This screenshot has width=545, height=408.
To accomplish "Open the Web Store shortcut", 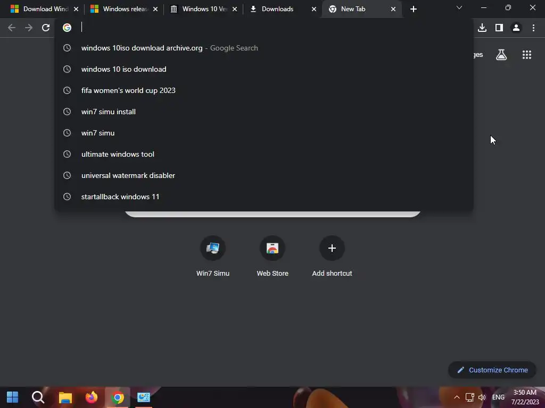I will click(x=272, y=256).
